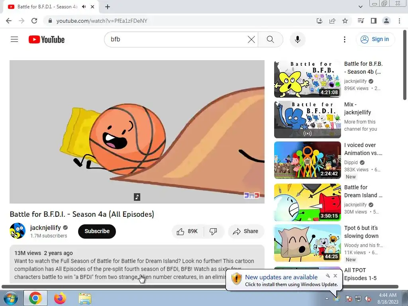408x306 pixels.
Task: Click the YouTube logo to go home
Action: 47,39
